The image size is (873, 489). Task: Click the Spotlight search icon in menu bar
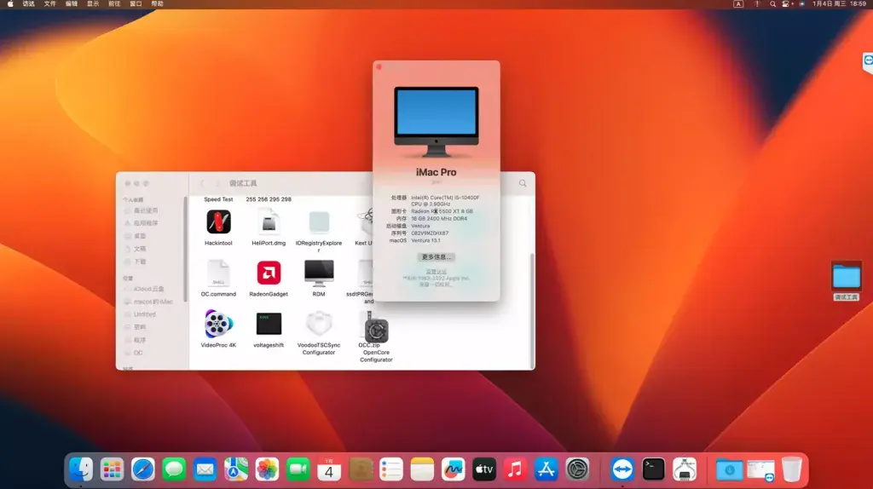pyautogui.click(x=772, y=4)
